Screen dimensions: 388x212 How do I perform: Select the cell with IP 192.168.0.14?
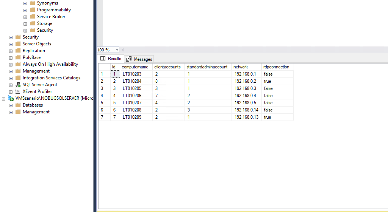click(x=246, y=110)
